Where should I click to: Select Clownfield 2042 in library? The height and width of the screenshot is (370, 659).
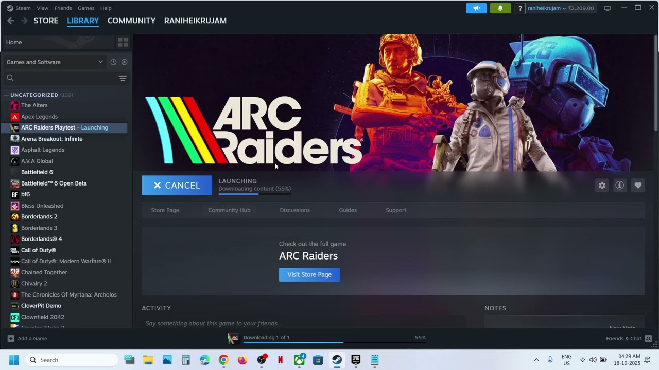(43, 317)
